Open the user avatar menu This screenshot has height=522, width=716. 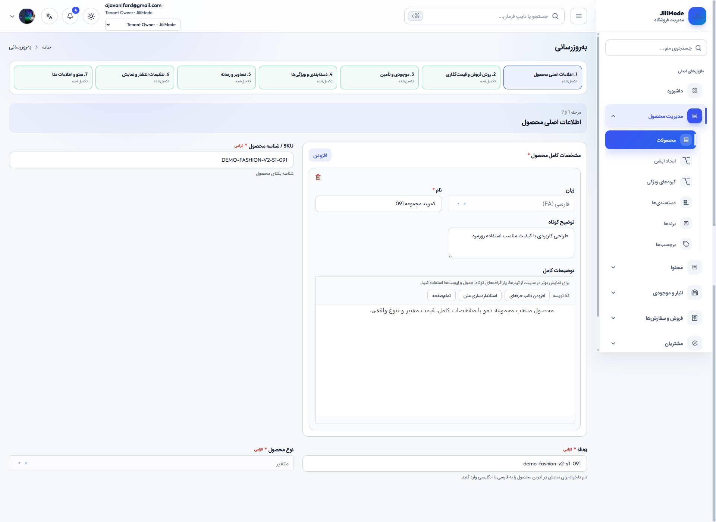point(27,16)
